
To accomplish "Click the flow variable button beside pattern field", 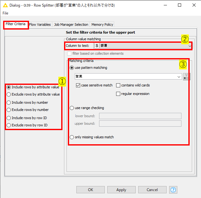I will pos(186,76).
